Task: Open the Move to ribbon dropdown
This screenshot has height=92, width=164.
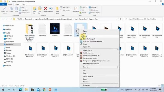Action: click(34, 10)
